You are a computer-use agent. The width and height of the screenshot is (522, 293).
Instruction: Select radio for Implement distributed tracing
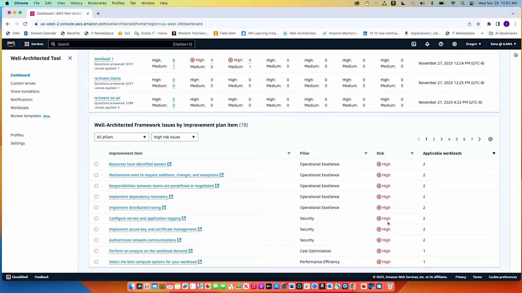point(96,207)
